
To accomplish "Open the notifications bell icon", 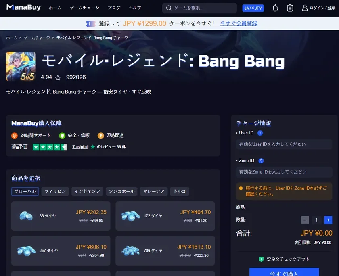I will (275, 8).
